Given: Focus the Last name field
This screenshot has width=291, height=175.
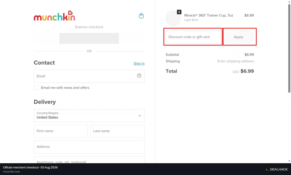Looking at the screenshot, I should pyautogui.click(x=117, y=131).
